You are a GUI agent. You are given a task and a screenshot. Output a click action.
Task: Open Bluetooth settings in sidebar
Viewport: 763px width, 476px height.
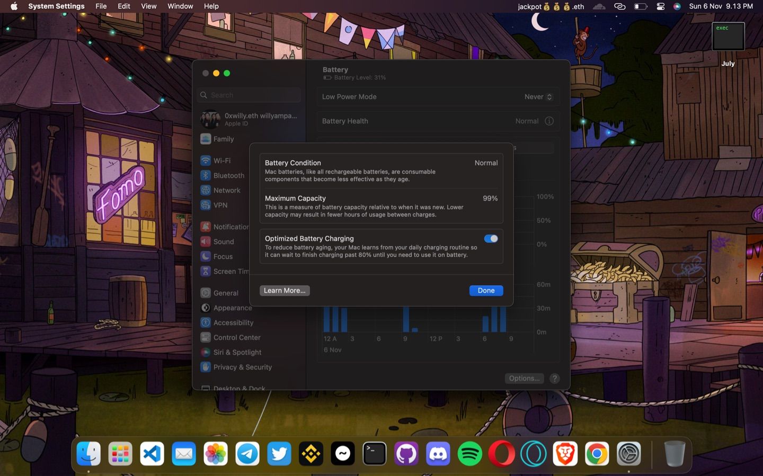coord(223,175)
